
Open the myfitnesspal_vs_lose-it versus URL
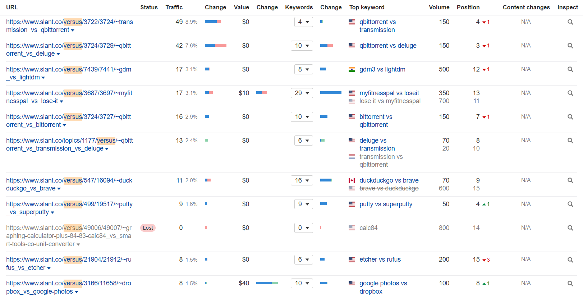tap(69, 97)
